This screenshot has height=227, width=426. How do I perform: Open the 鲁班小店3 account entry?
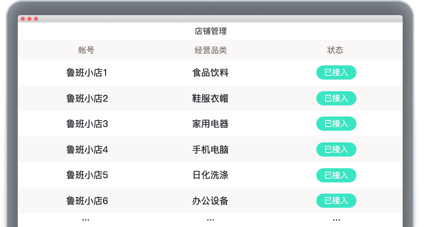click(x=86, y=124)
